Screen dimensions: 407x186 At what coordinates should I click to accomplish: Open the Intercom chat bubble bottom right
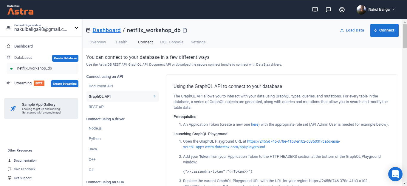pos(395,174)
